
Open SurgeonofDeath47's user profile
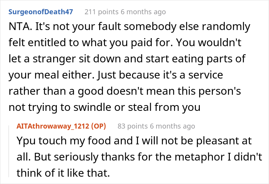click(x=41, y=12)
